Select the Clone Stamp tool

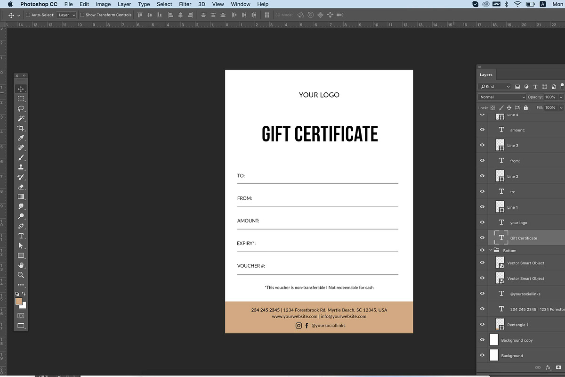point(21,167)
